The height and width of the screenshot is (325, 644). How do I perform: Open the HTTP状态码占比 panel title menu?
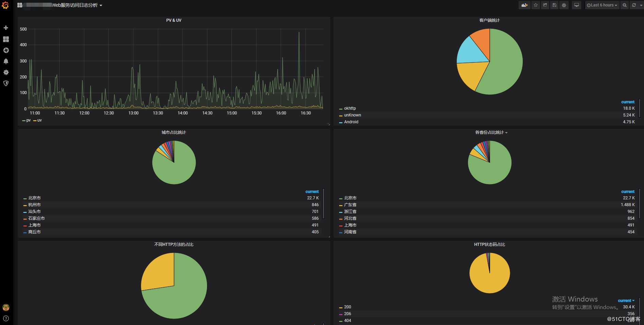point(489,245)
